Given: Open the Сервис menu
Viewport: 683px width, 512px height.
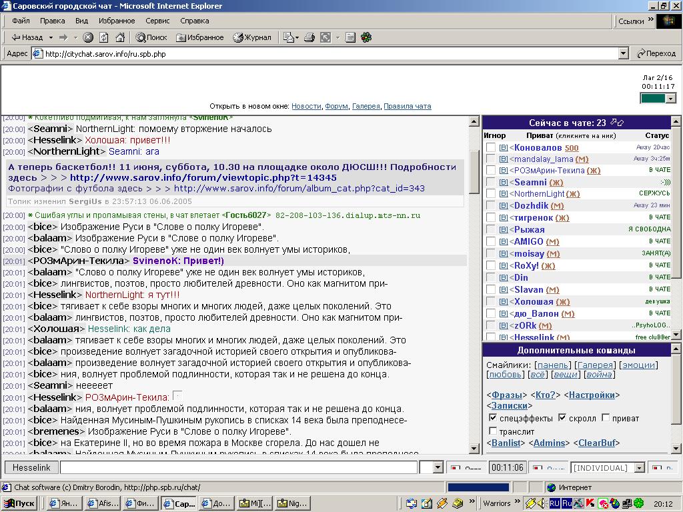Looking at the screenshot, I should pos(157,21).
